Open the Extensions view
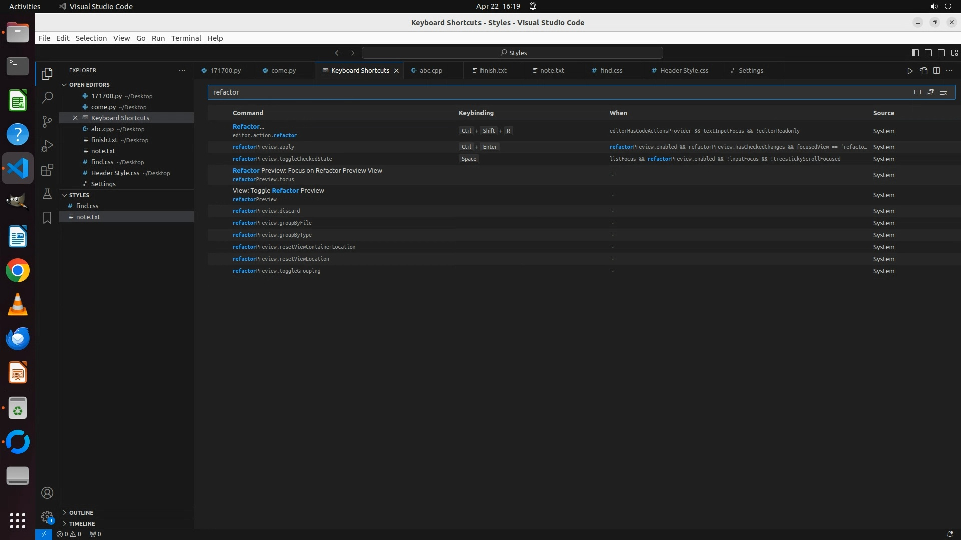This screenshot has height=540, width=961. click(47, 170)
